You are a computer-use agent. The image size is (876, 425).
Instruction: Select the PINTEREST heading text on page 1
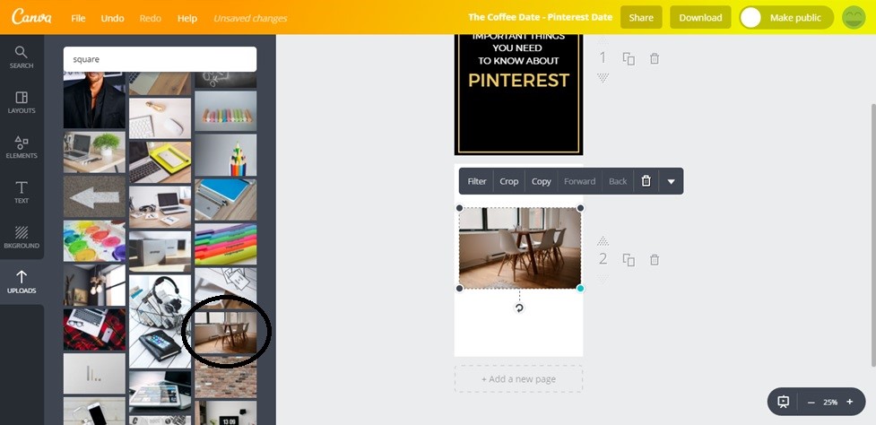pos(518,81)
